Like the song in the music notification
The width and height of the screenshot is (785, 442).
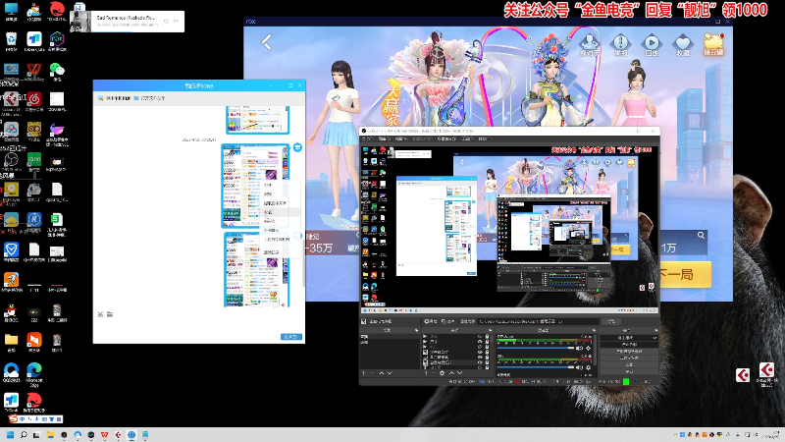(x=166, y=22)
